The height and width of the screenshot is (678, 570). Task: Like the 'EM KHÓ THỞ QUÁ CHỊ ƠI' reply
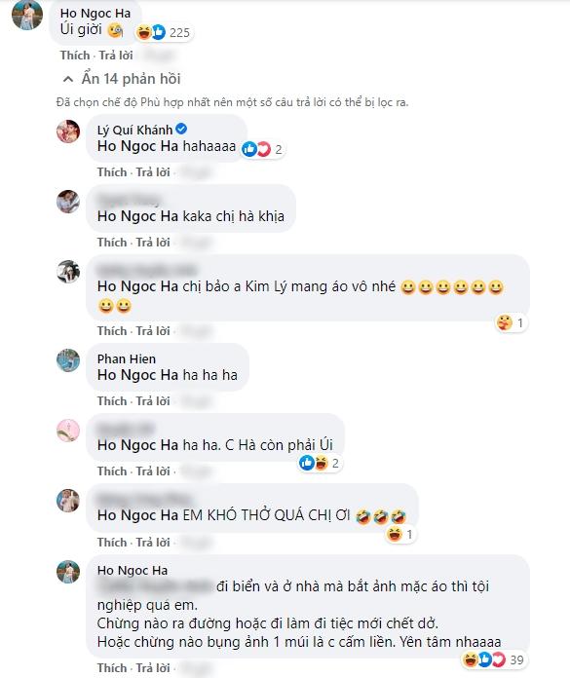tap(112, 543)
